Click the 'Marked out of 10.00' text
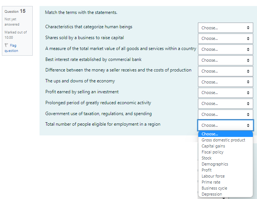 [x=15, y=35]
